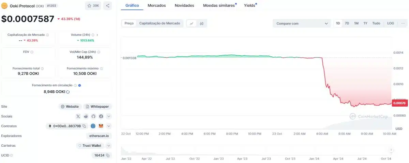Set chart range to 1Y

click(x=365, y=23)
